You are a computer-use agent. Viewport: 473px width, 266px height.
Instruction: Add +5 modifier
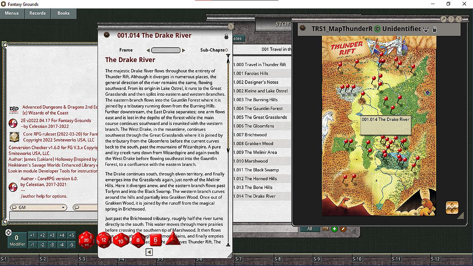72,235
